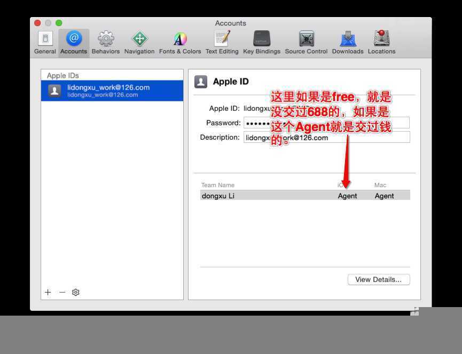Click the Apple ID avatar icon in details pane
The width and height of the screenshot is (462, 354).
(x=201, y=82)
